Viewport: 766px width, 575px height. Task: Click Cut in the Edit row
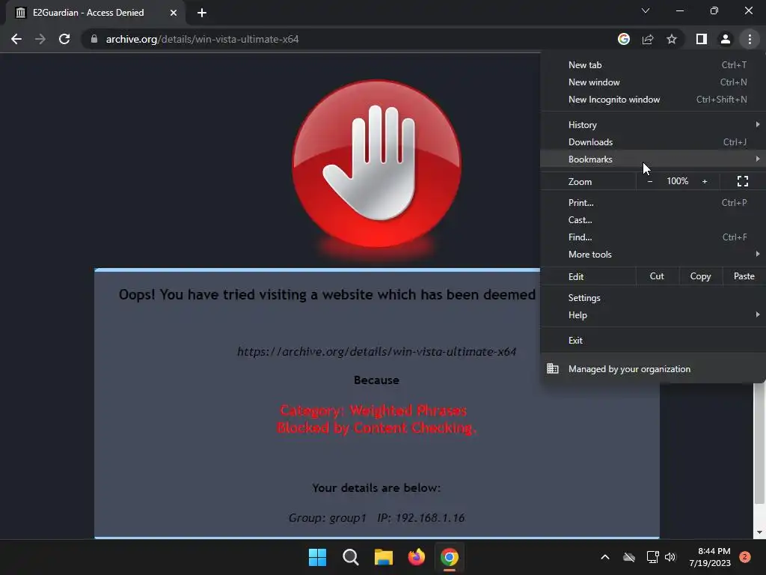tap(657, 276)
